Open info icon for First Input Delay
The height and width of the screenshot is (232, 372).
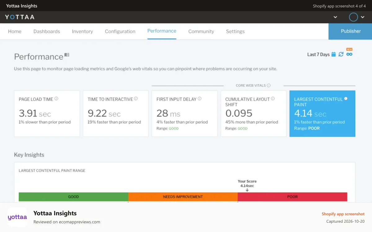click(x=200, y=99)
